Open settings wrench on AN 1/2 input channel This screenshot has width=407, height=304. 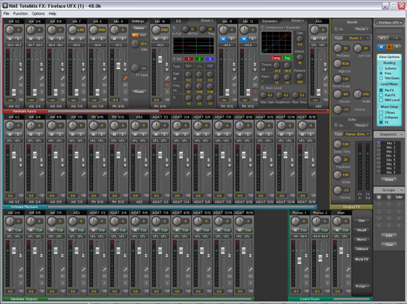21,78
